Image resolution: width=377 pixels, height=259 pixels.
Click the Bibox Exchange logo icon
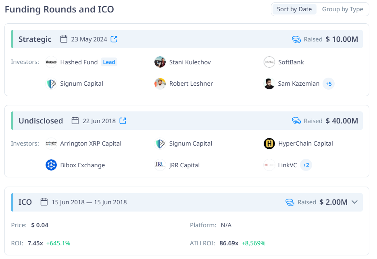point(51,165)
